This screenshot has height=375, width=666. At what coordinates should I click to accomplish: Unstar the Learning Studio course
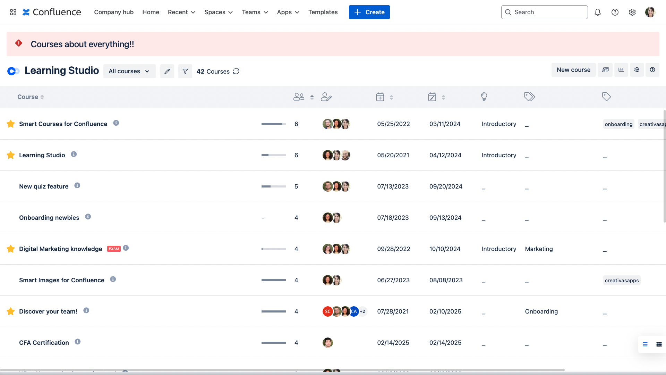click(x=11, y=155)
